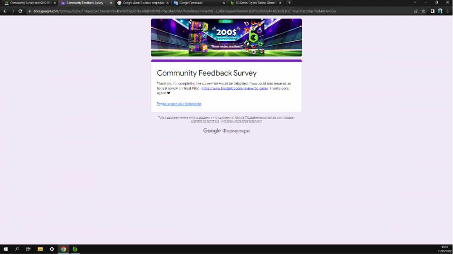Click the browser Back arrow

coord(5,11)
